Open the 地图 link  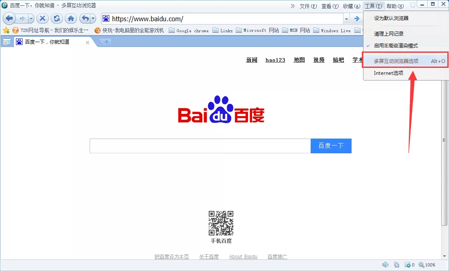click(x=299, y=60)
